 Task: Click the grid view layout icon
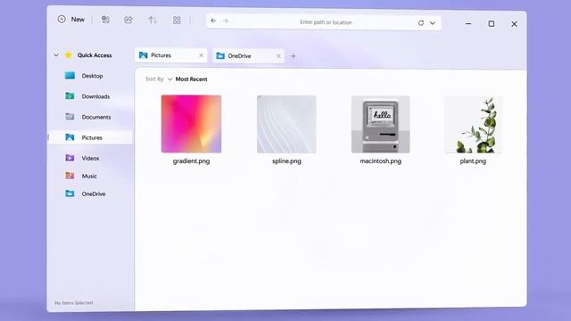pos(177,20)
